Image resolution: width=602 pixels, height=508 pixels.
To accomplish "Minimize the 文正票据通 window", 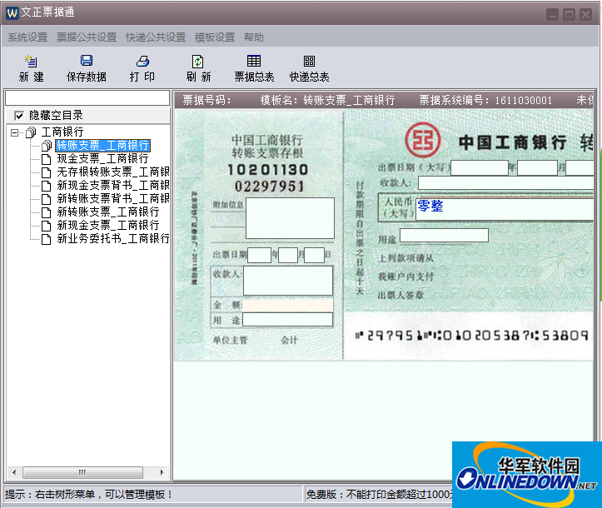I will point(553,15).
